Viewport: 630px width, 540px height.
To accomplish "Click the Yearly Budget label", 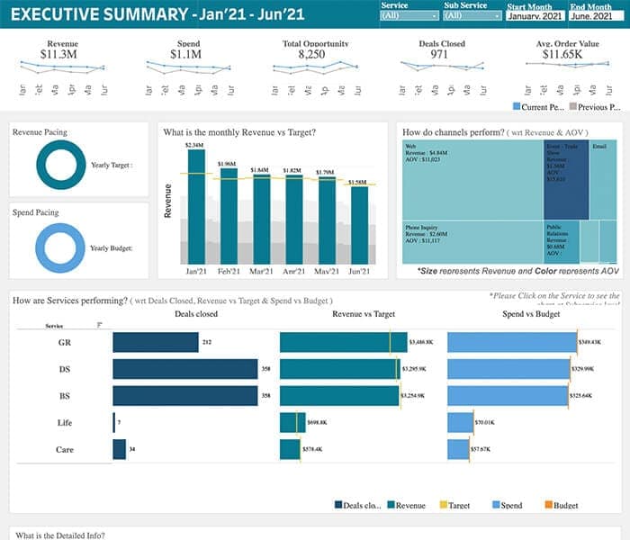I will [x=112, y=248].
